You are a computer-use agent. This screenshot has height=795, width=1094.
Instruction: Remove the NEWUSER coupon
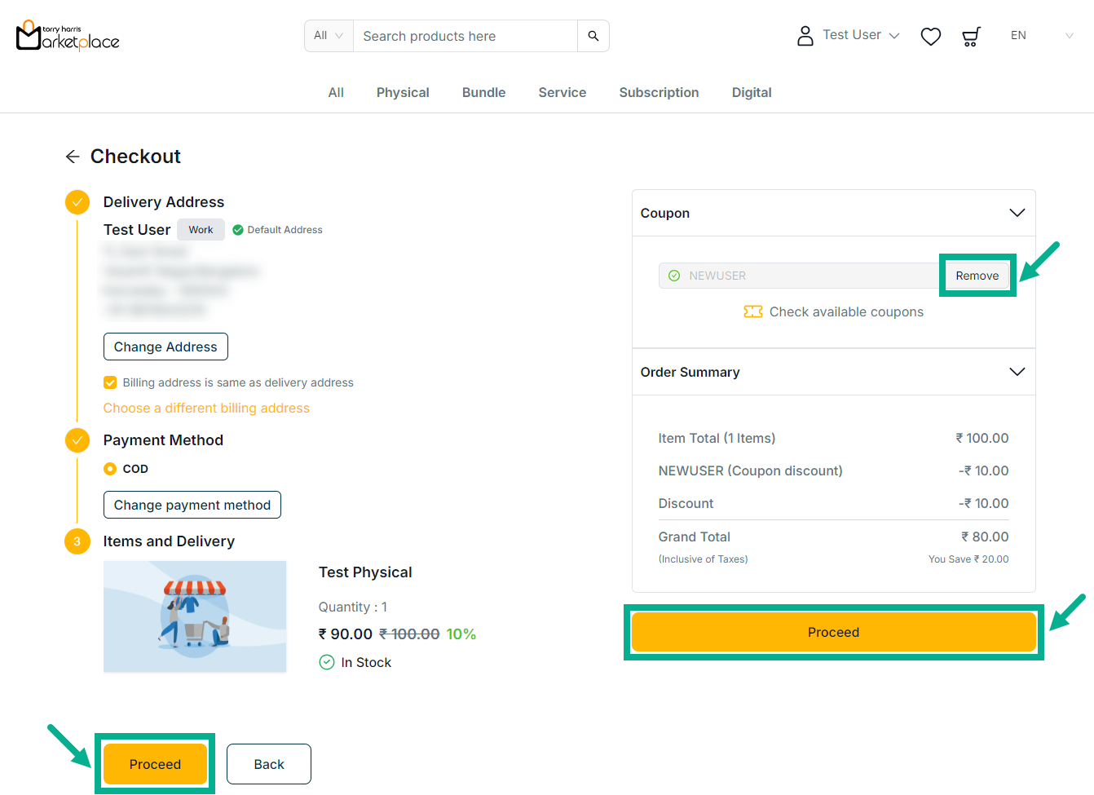point(977,276)
